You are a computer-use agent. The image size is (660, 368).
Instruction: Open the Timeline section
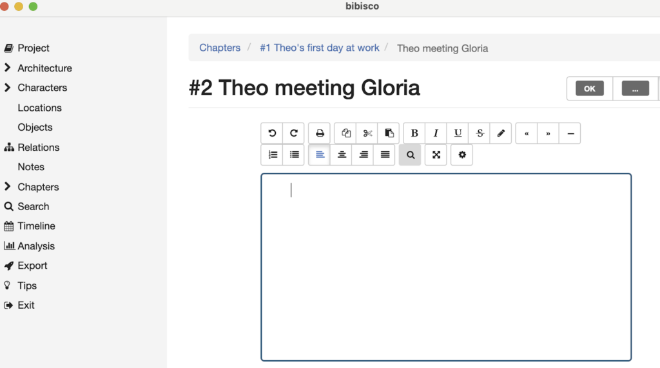point(36,226)
